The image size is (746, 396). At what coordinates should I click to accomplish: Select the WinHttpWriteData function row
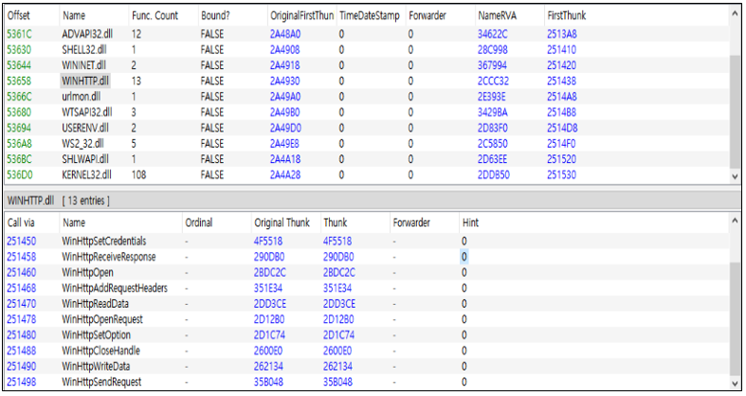366,367
